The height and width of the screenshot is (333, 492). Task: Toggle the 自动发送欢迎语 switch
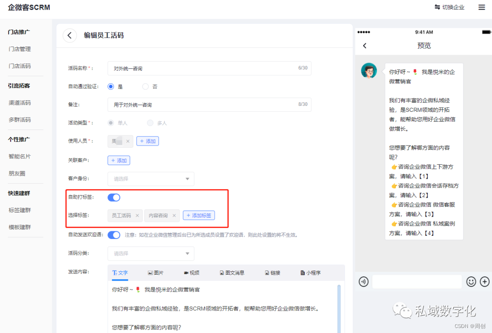tap(114, 235)
